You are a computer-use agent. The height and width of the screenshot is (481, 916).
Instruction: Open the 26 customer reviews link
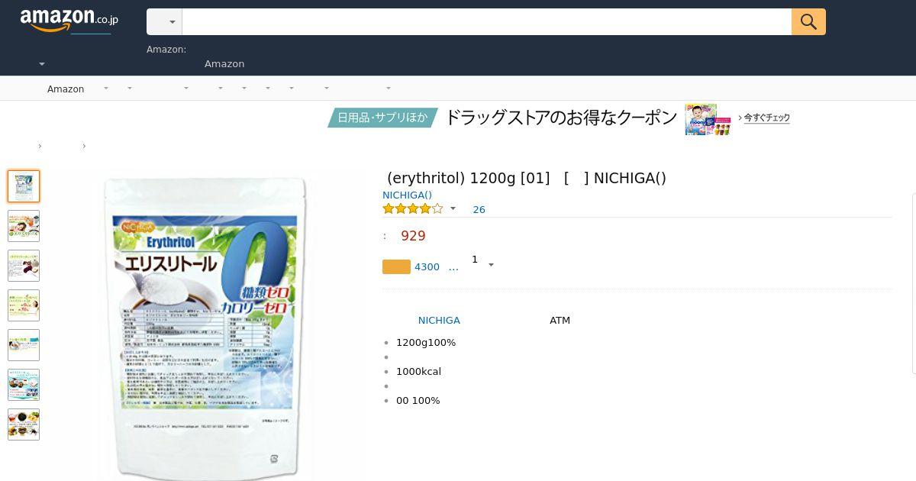point(479,209)
